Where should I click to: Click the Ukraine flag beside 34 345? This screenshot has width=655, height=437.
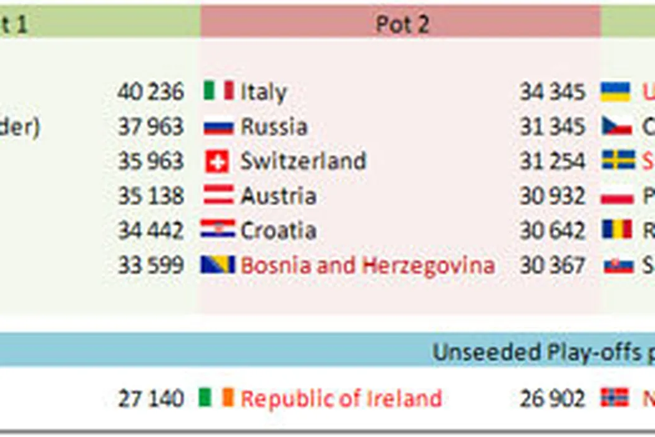tap(615, 92)
